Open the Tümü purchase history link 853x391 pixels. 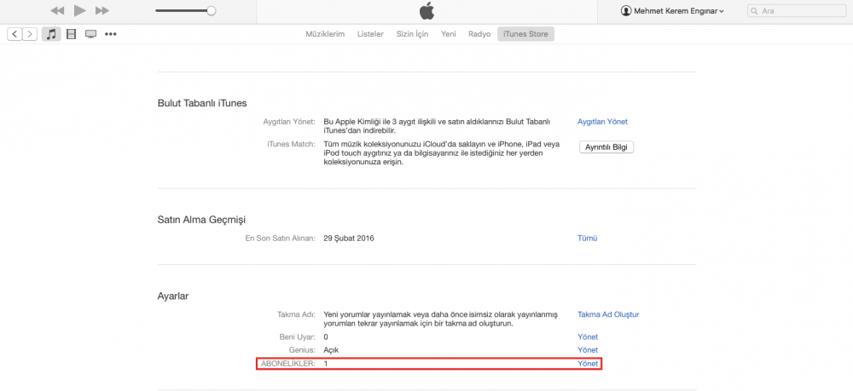tap(588, 238)
